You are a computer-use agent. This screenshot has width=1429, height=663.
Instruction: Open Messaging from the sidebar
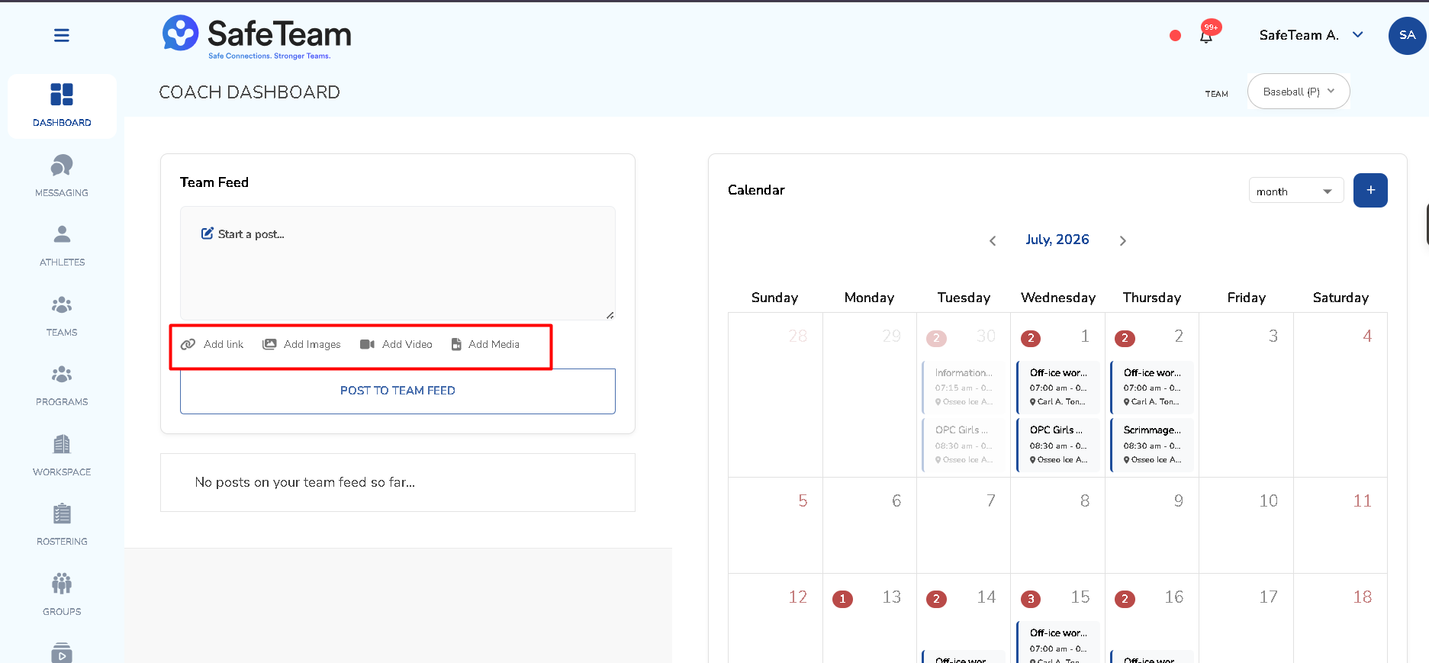pyautogui.click(x=62, y=176)
